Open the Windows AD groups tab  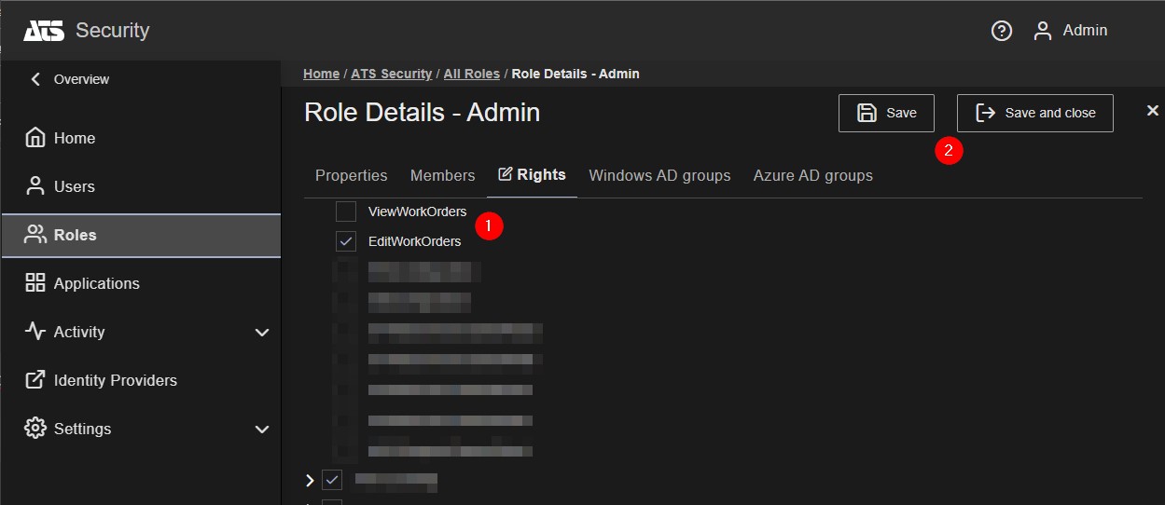(659, 175)
